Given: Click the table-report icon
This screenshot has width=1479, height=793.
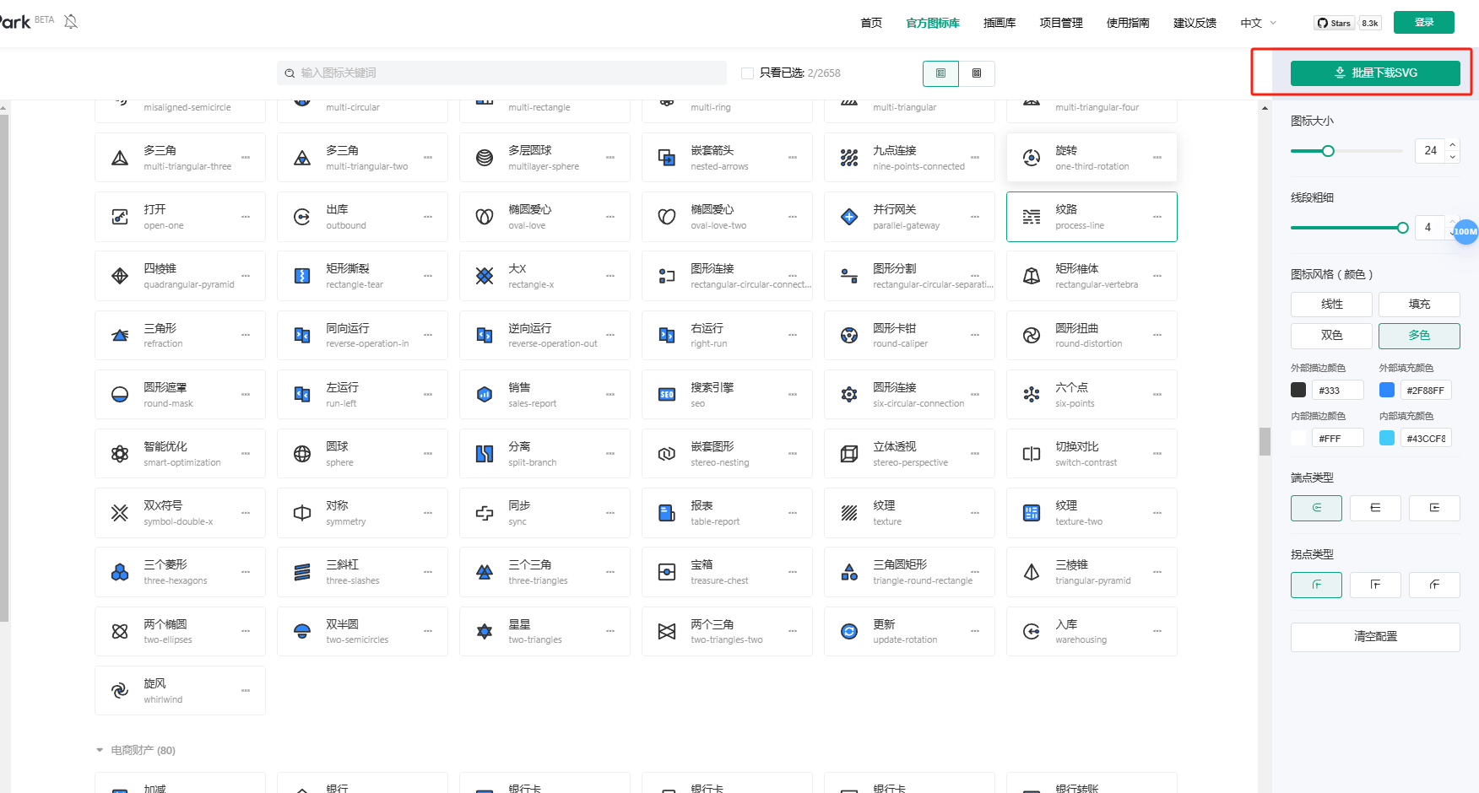Looking at the screenshot, I should (x=727, y=513).
